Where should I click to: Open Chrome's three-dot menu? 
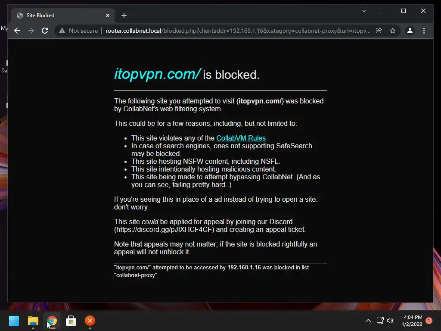[x=424, y=31]
